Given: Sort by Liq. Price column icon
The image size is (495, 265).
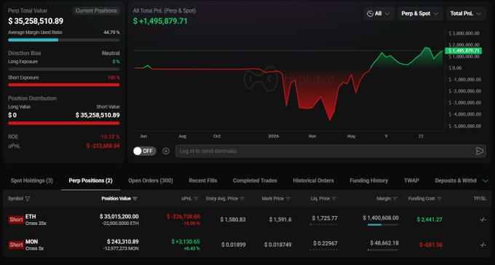Looking at the screenshot, I should click(334, 199).
